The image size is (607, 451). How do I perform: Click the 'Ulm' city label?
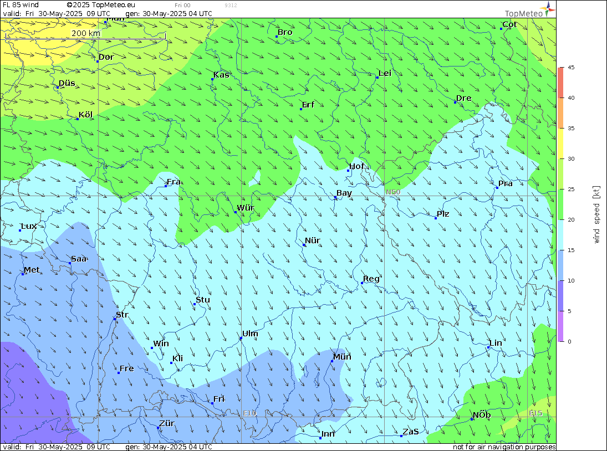click(250, 334)
